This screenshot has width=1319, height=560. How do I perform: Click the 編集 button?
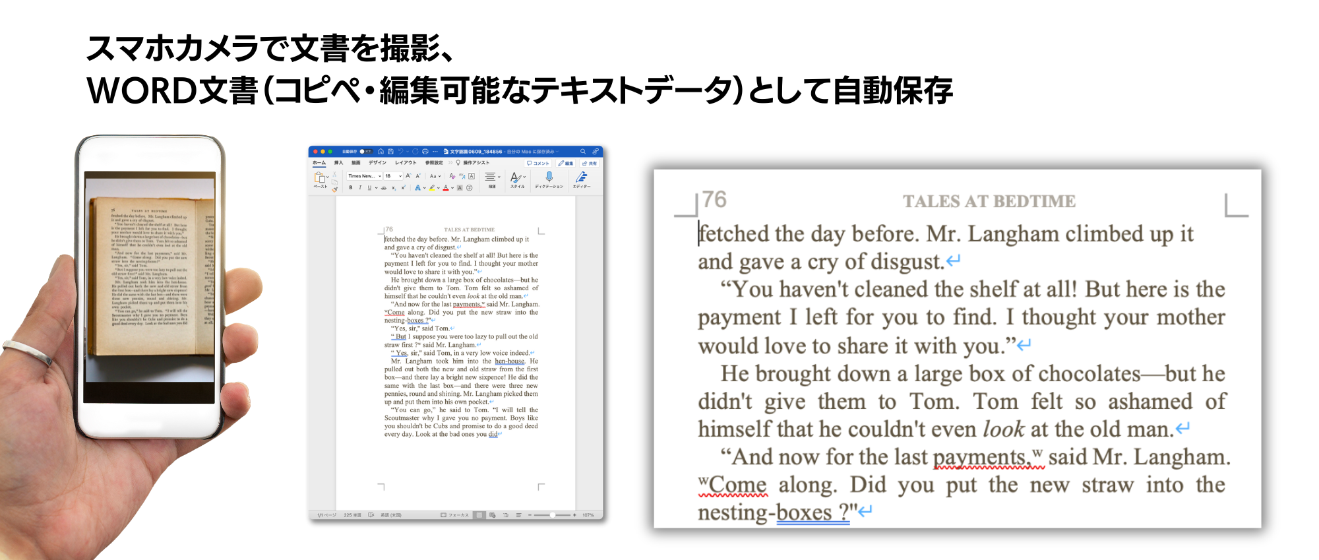tap(565, 164)
